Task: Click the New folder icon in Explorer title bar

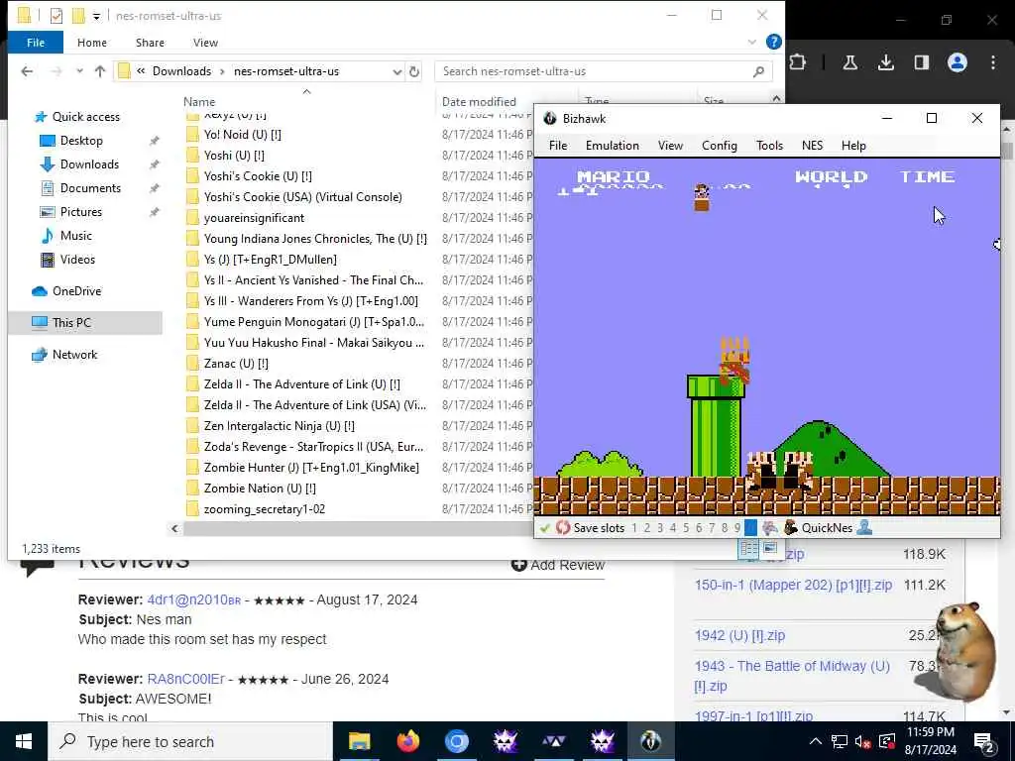Action: pos(77,16)
